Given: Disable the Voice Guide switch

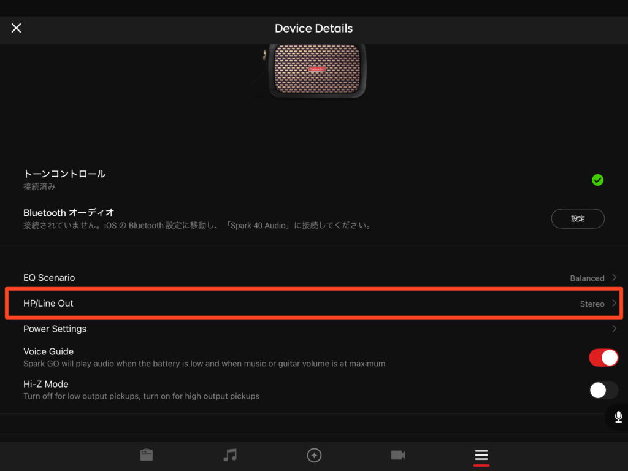Looking at the screenshot, I should click(x=603, y=358).
